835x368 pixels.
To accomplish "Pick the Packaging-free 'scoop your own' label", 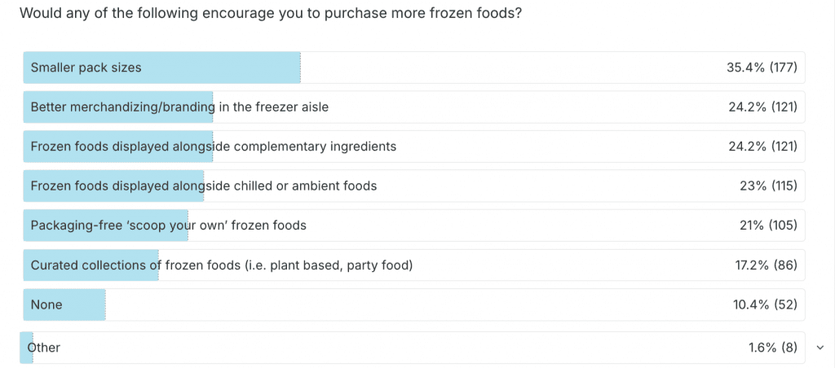I will click(168, 225).
